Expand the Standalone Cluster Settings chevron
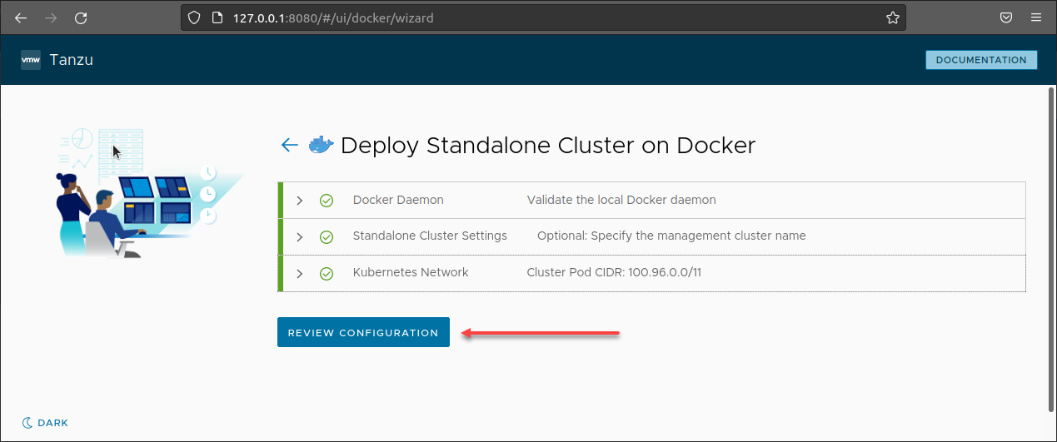 [300, 237]
